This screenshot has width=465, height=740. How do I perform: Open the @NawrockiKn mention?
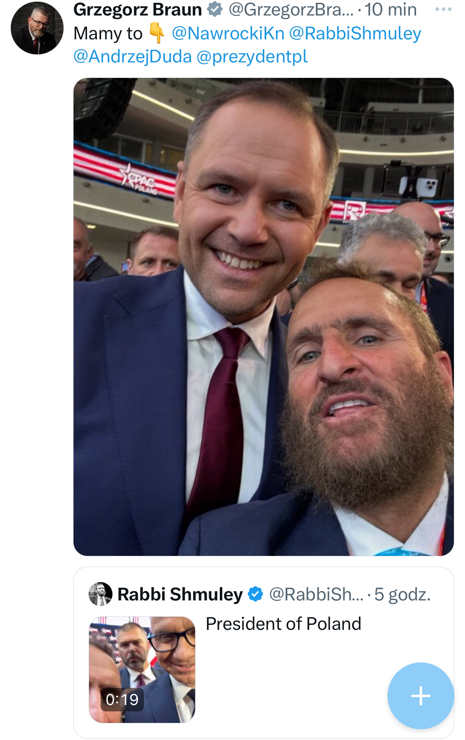point(228,33)
